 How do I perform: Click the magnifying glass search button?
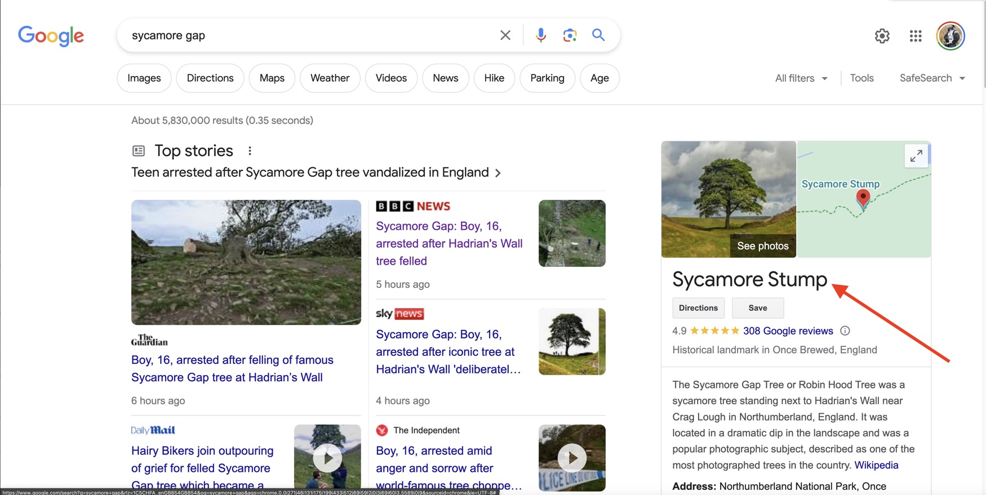pos(598,35)
